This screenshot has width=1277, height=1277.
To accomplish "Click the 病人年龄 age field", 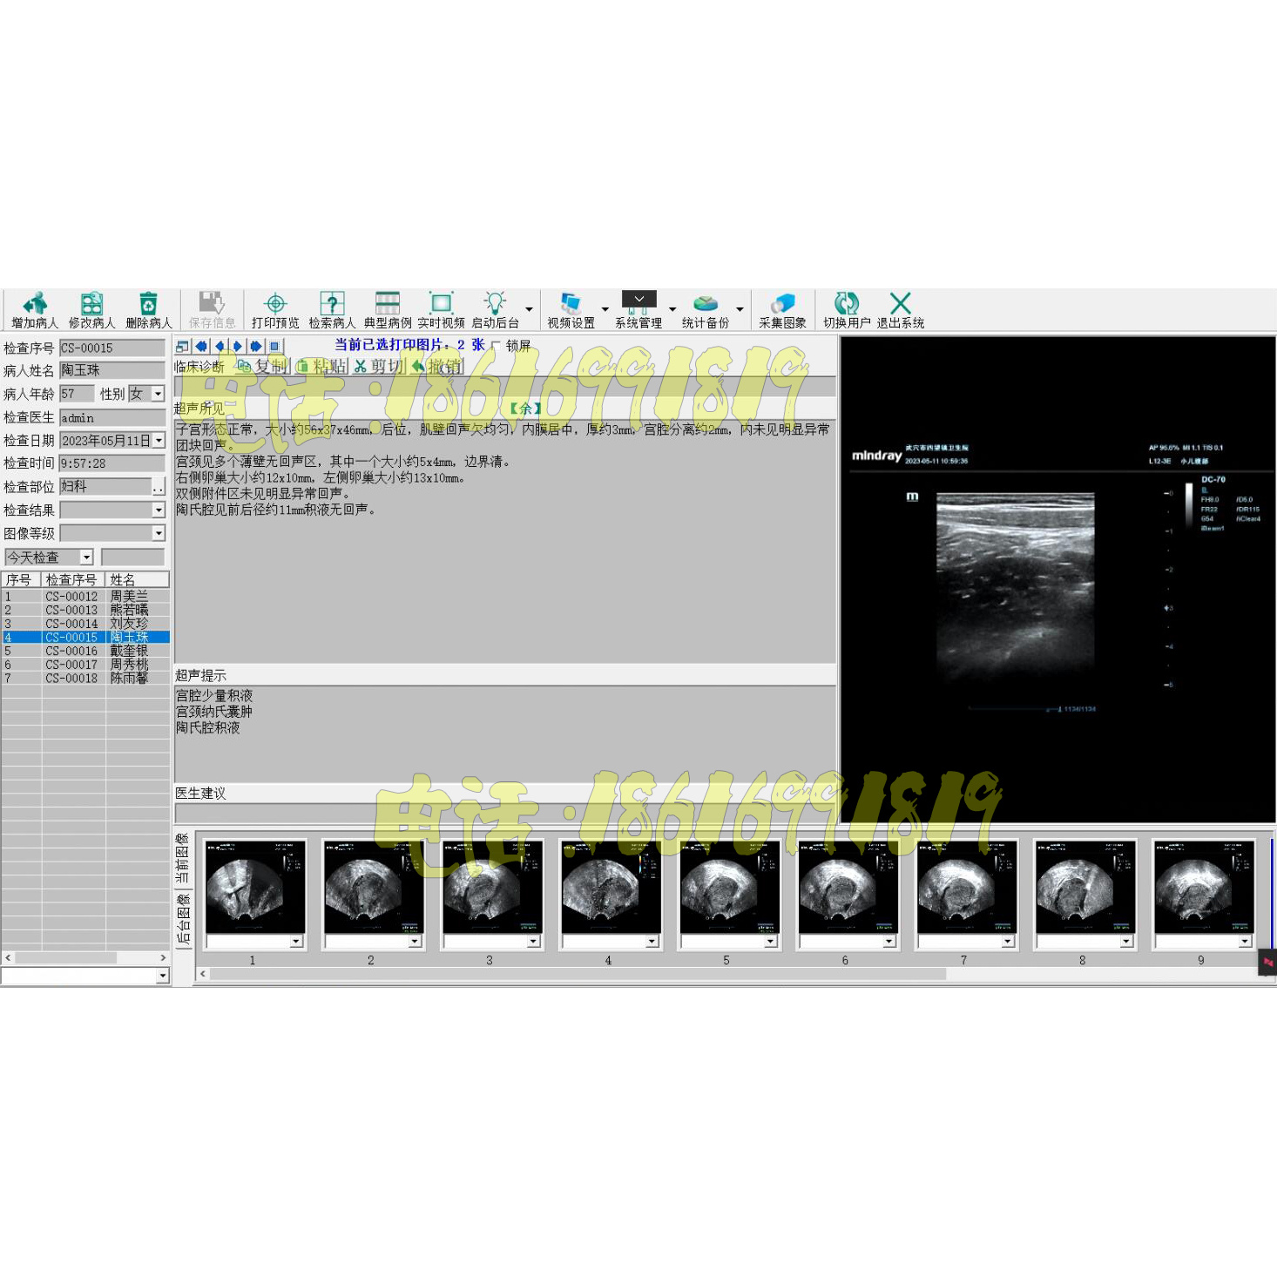I will point(77,394).
